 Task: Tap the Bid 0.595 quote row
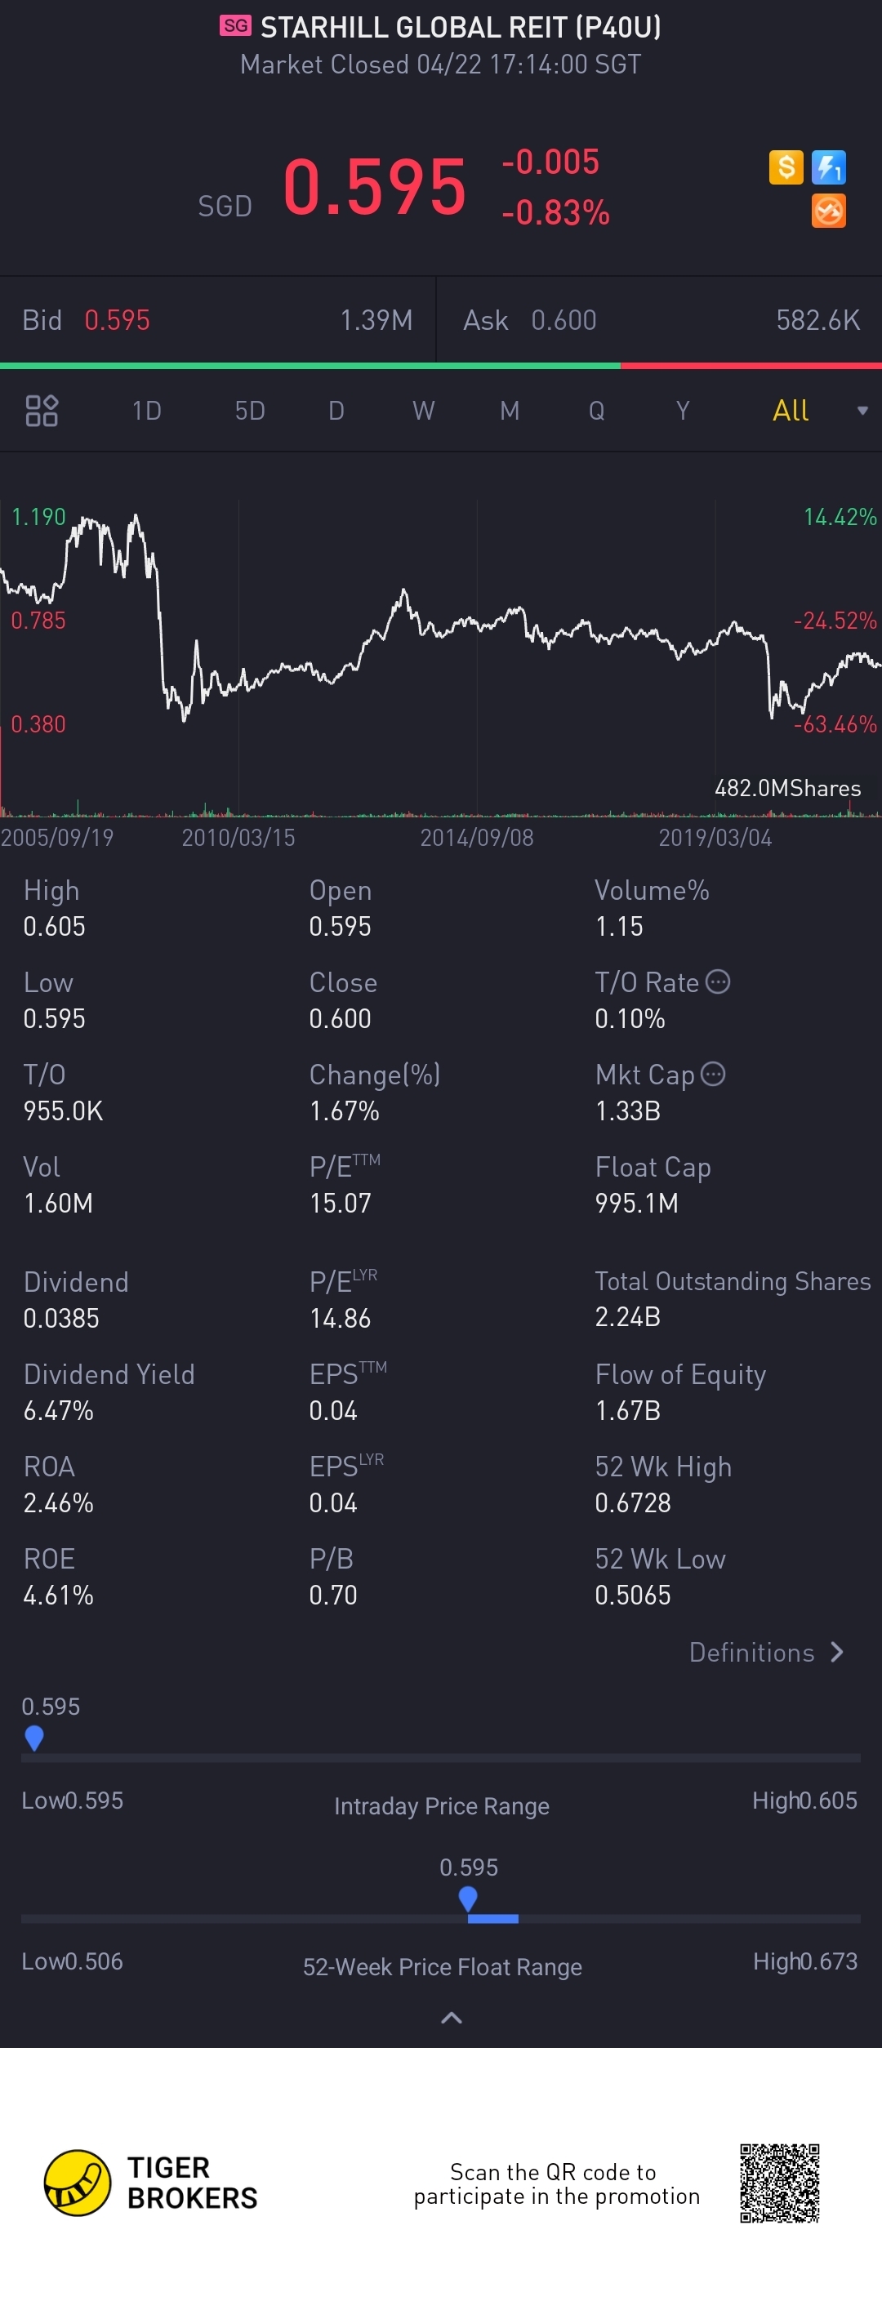click(x=217, y=319)
